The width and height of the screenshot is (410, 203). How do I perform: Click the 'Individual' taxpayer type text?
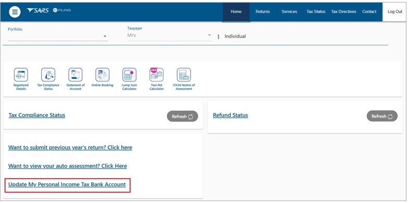235,36
